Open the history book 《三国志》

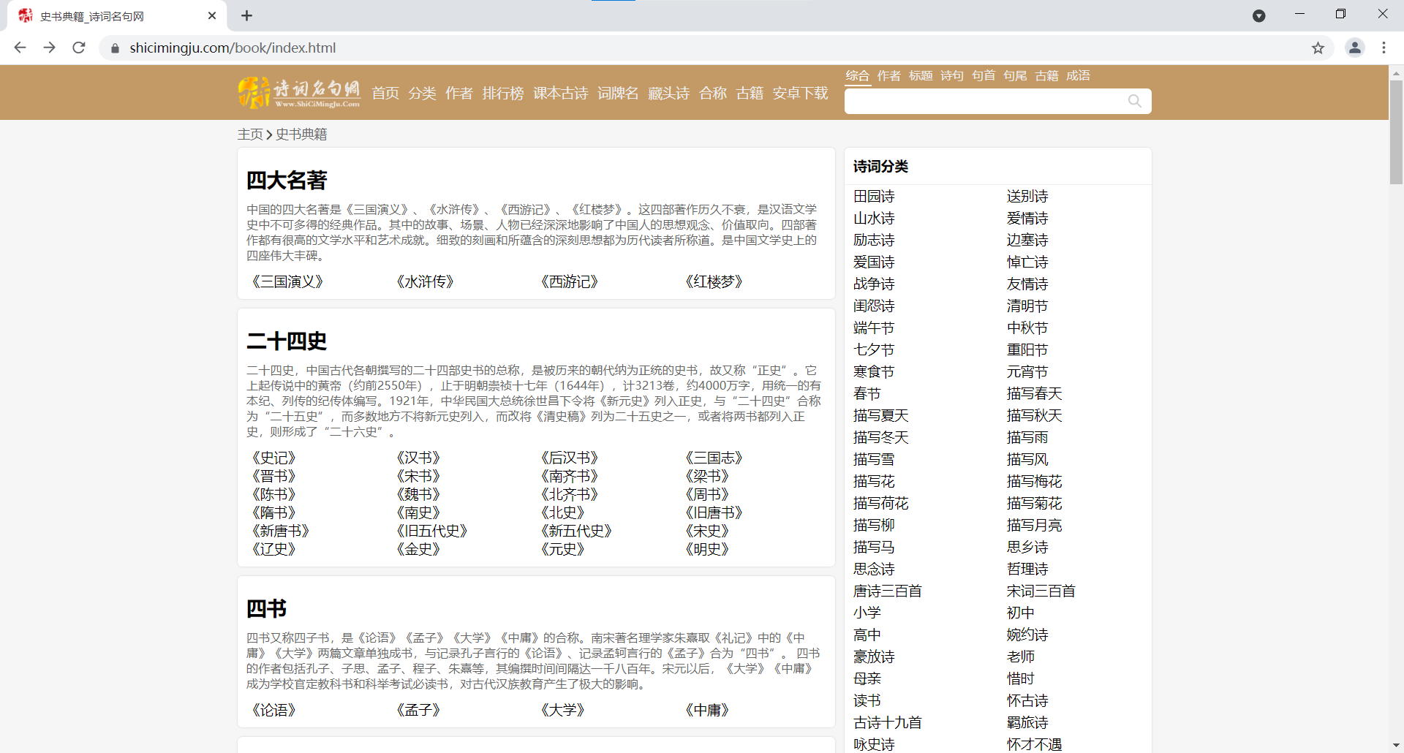(x=714, y=458)
